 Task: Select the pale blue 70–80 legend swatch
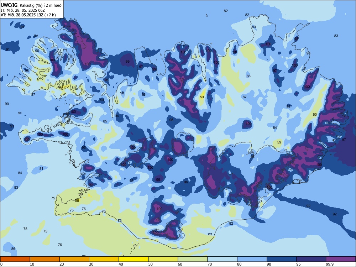click(x=222, y=259)
